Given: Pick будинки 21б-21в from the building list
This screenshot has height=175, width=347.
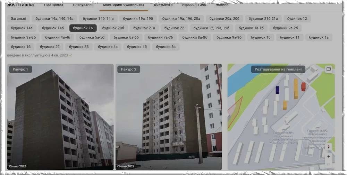Looking at the screenshot, I should pos(263,19).
